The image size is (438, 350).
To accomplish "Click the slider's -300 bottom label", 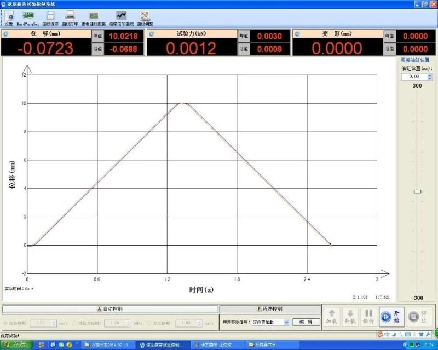I will [417, 298].
